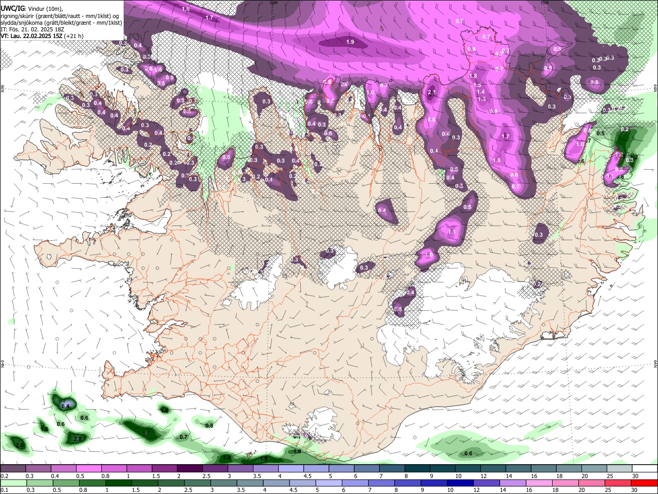Click the 0.2 label under snow legend
This screenshot has width=658, height=494.
click(4, 476)
